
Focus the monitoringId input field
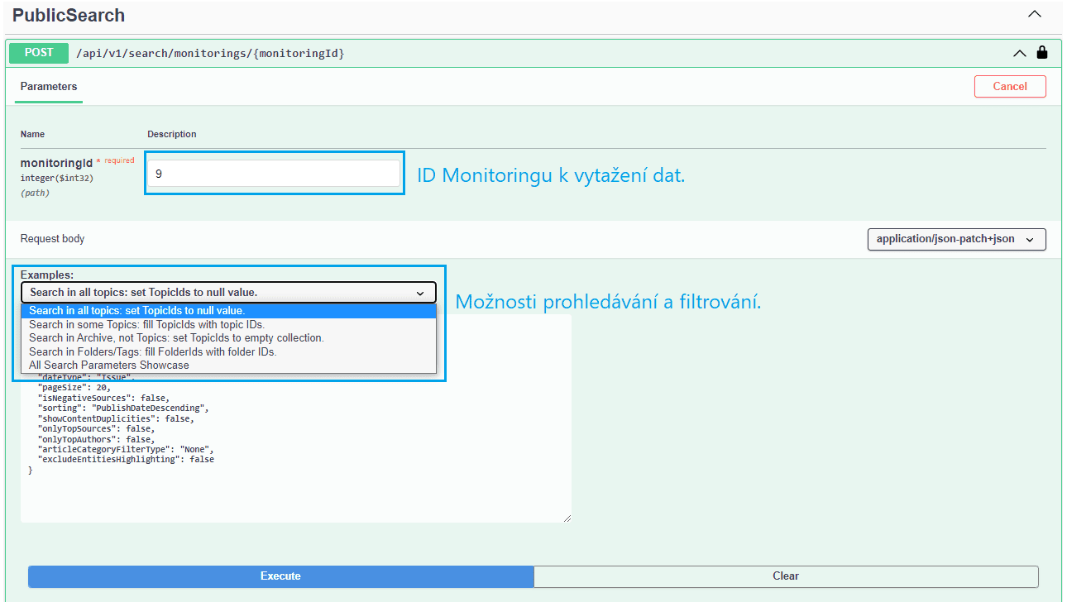pos(274,174)
